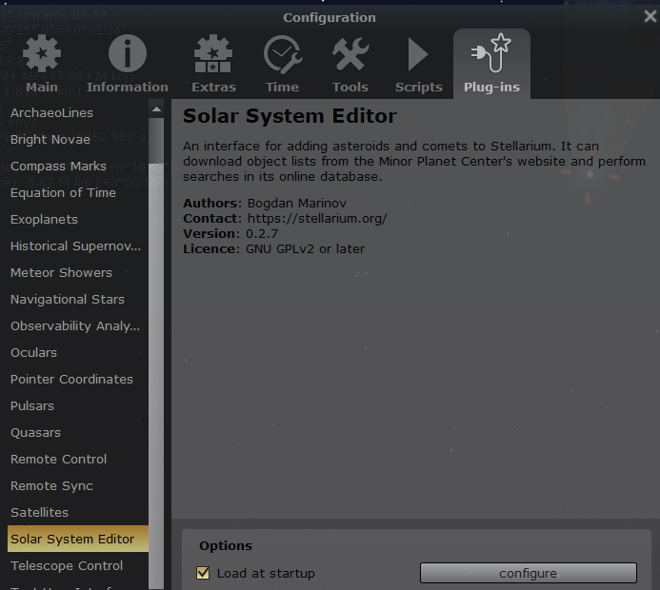Select Telescope Control plug-in
660x590 pixels.
pos(78,565)
